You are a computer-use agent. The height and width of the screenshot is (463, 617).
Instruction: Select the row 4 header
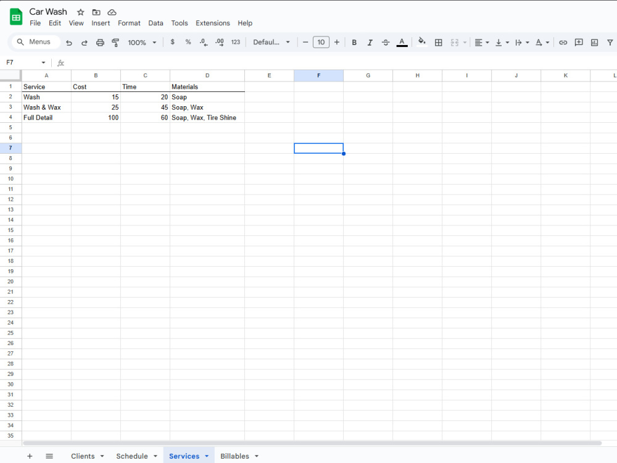[10, 117]
